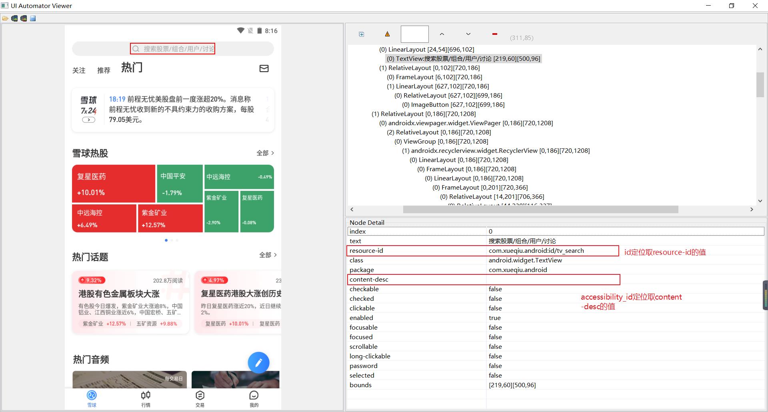768x412 pixels.
Task: Click the tree horizontal scrollbar right arrow
Action: pyautogui.click(x=752, y=209)
